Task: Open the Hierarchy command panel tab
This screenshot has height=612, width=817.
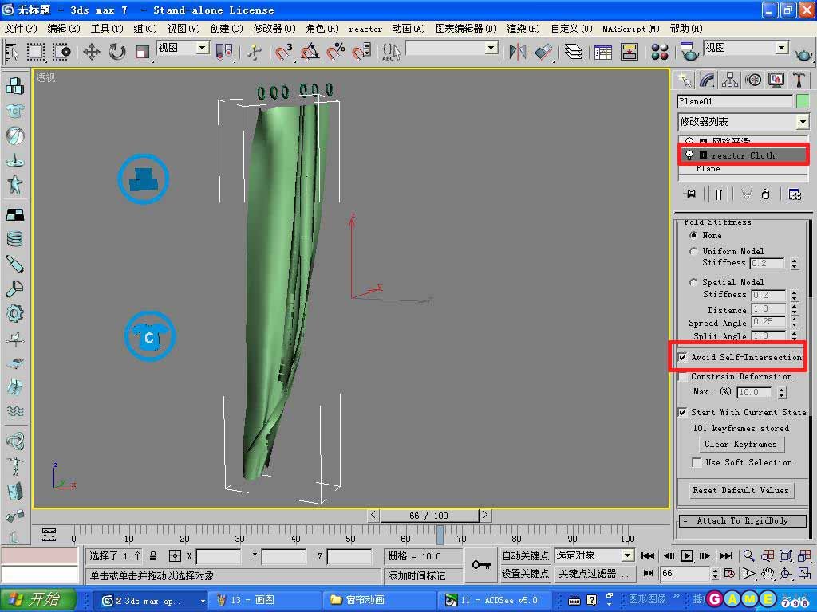Action: pyautogui.click(x=730, y=80)
